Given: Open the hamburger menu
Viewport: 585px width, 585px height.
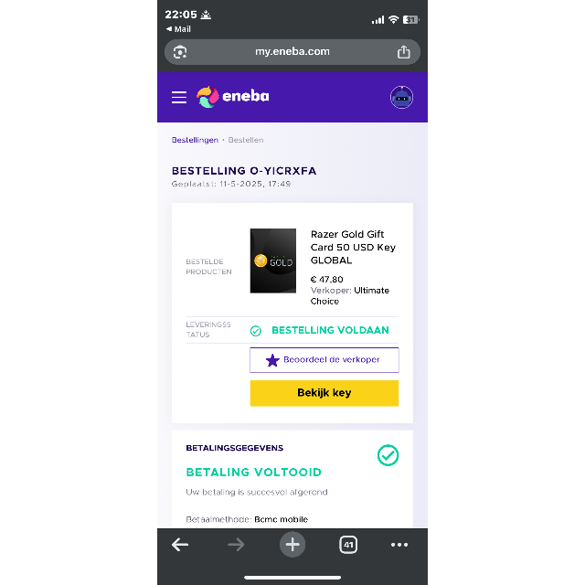Looking at the screenshot, I should pos(179,97).
